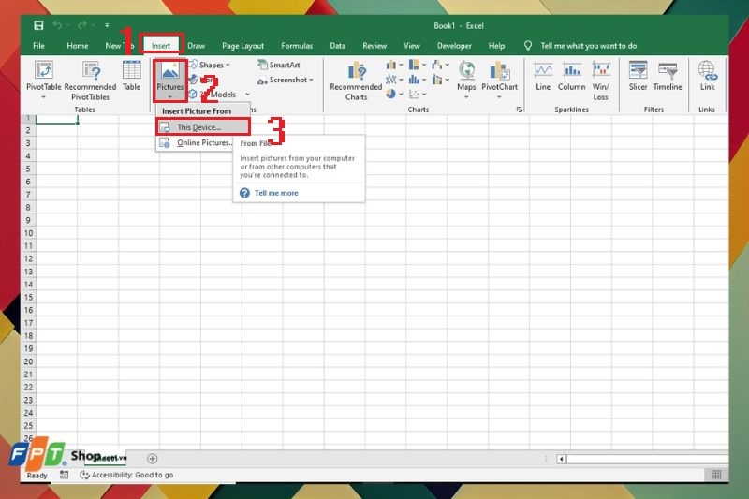The height and width of the screenshot is (499, 749).
Task: Insert a SmartArt graphic
Action: pos(279,65)
